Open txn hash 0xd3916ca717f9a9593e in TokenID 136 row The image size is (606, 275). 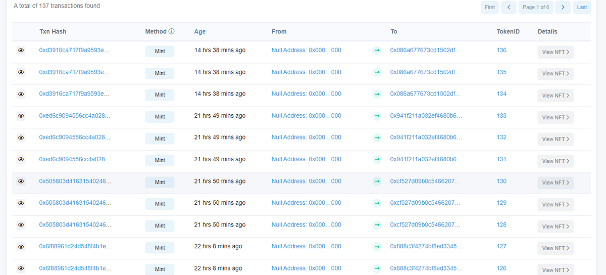74,50
